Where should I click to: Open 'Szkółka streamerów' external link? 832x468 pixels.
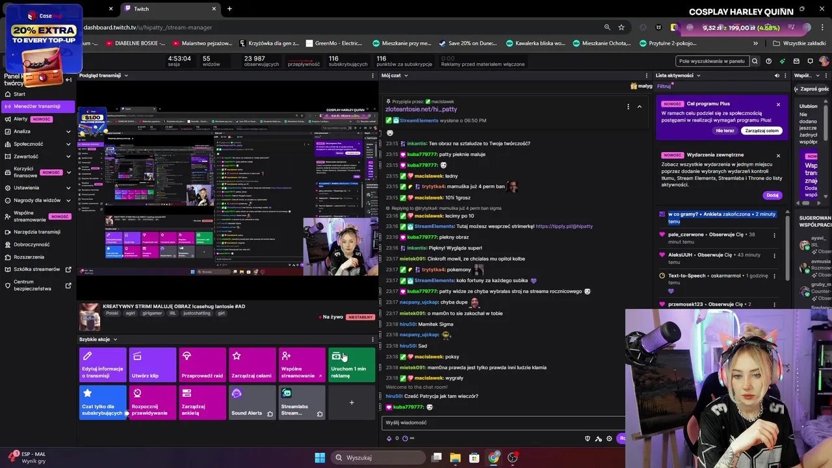click(x=38, y=269)
